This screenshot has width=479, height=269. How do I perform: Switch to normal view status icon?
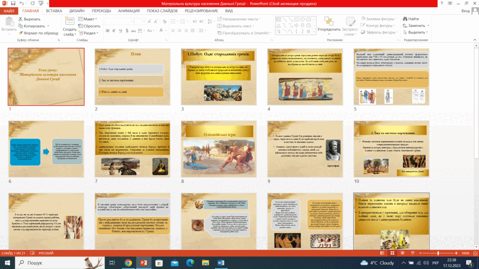(382, 253)
